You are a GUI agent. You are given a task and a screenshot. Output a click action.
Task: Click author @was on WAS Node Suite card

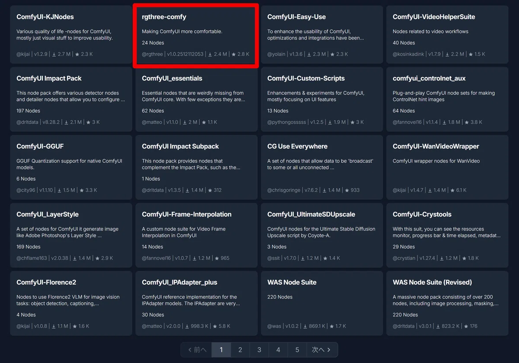[x=274, y=326]
